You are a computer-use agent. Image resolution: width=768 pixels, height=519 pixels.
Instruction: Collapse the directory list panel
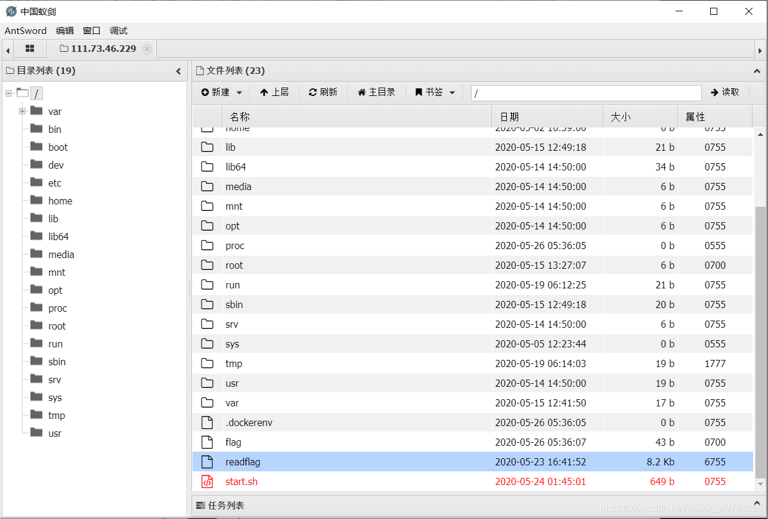(x=178, y=70)
